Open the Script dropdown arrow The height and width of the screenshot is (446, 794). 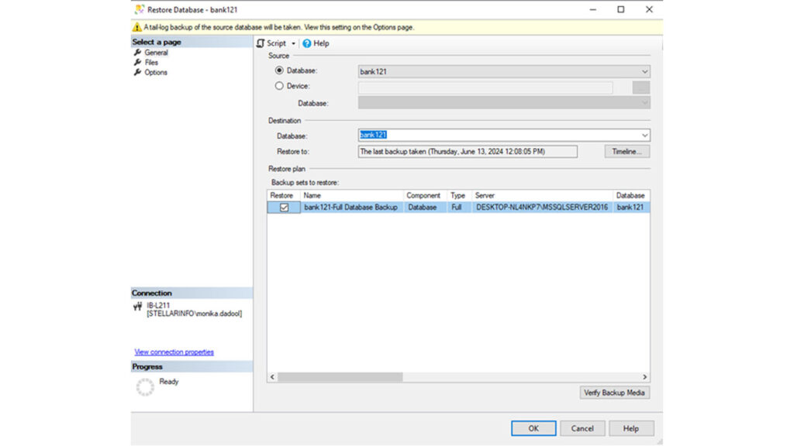(293, 43)
